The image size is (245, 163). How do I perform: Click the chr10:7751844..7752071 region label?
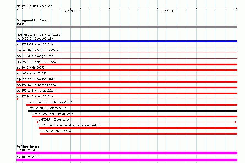coord(35,6)
